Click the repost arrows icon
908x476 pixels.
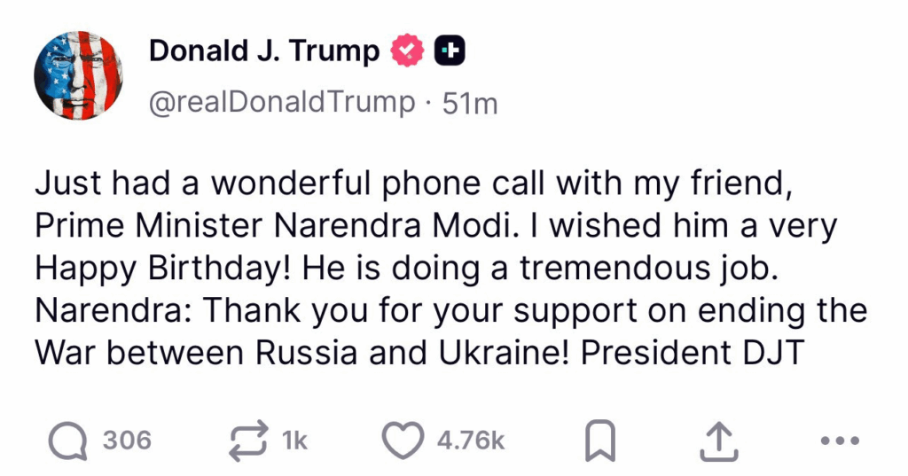250,440
